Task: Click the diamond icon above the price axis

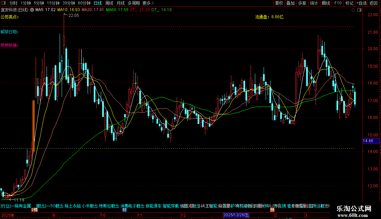Action: coord(353,10)
